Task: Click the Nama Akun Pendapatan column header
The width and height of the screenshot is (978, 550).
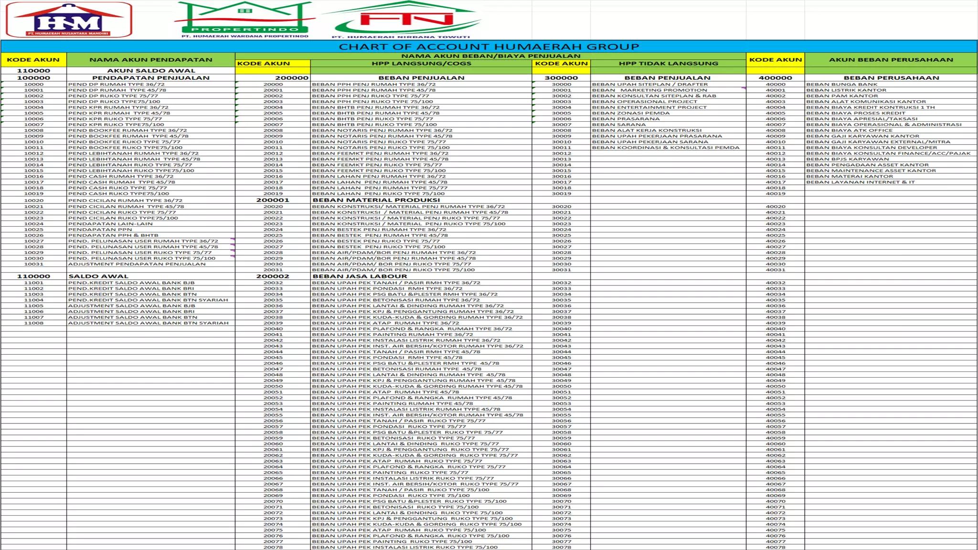Action: [x=150, y=60]
